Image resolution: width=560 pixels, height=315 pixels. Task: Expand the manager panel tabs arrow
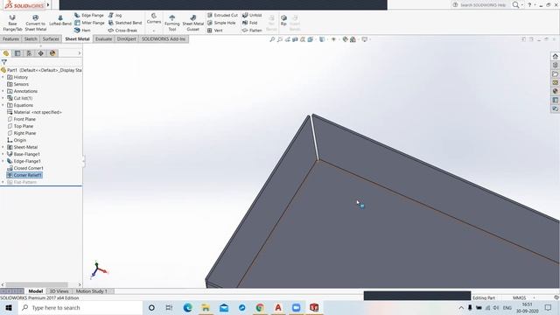pyautogui.click(x=80, y=53)
